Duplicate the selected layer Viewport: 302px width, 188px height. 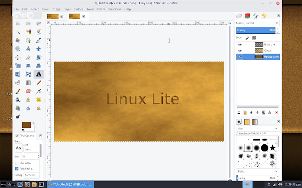point(263,113)
